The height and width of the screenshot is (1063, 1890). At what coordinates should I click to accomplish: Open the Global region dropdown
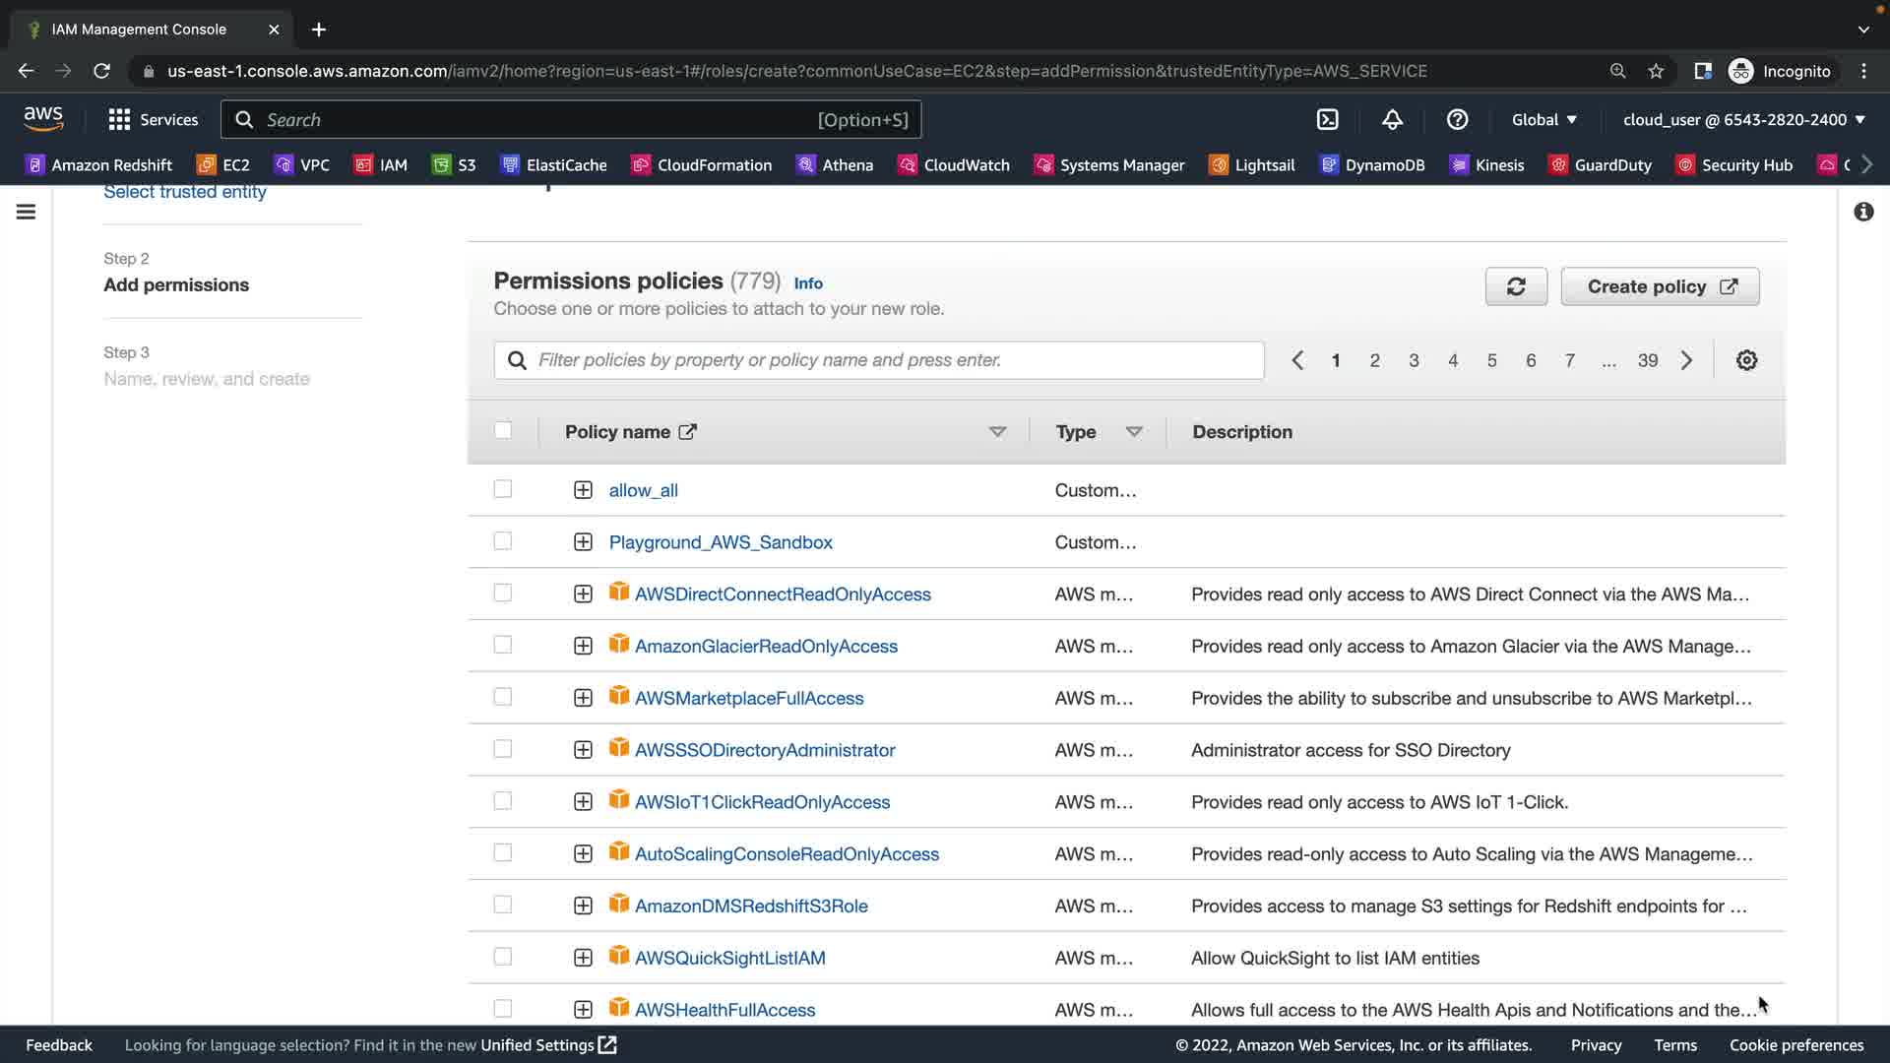click(1543, 119)
